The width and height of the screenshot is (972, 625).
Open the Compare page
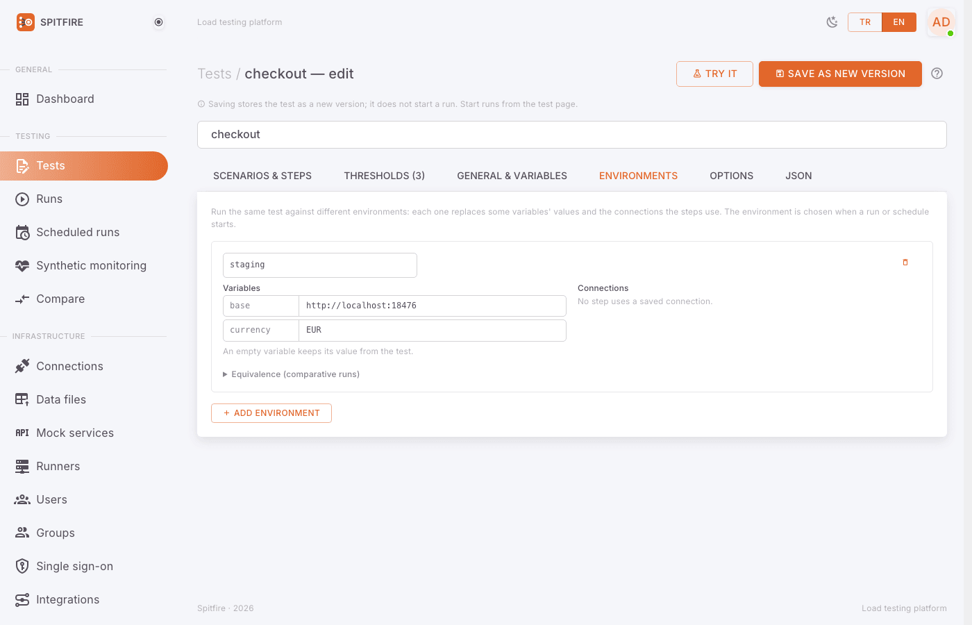tap(83, 299)
